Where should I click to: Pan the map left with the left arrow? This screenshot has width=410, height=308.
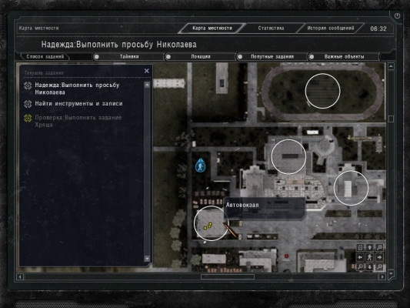click(360, 257)
